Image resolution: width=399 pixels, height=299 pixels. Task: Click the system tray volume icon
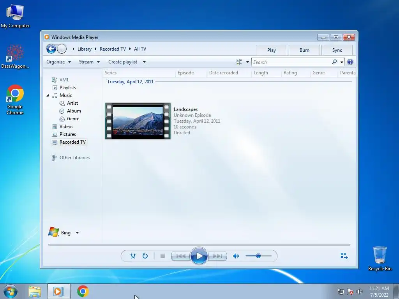point(360,292)
